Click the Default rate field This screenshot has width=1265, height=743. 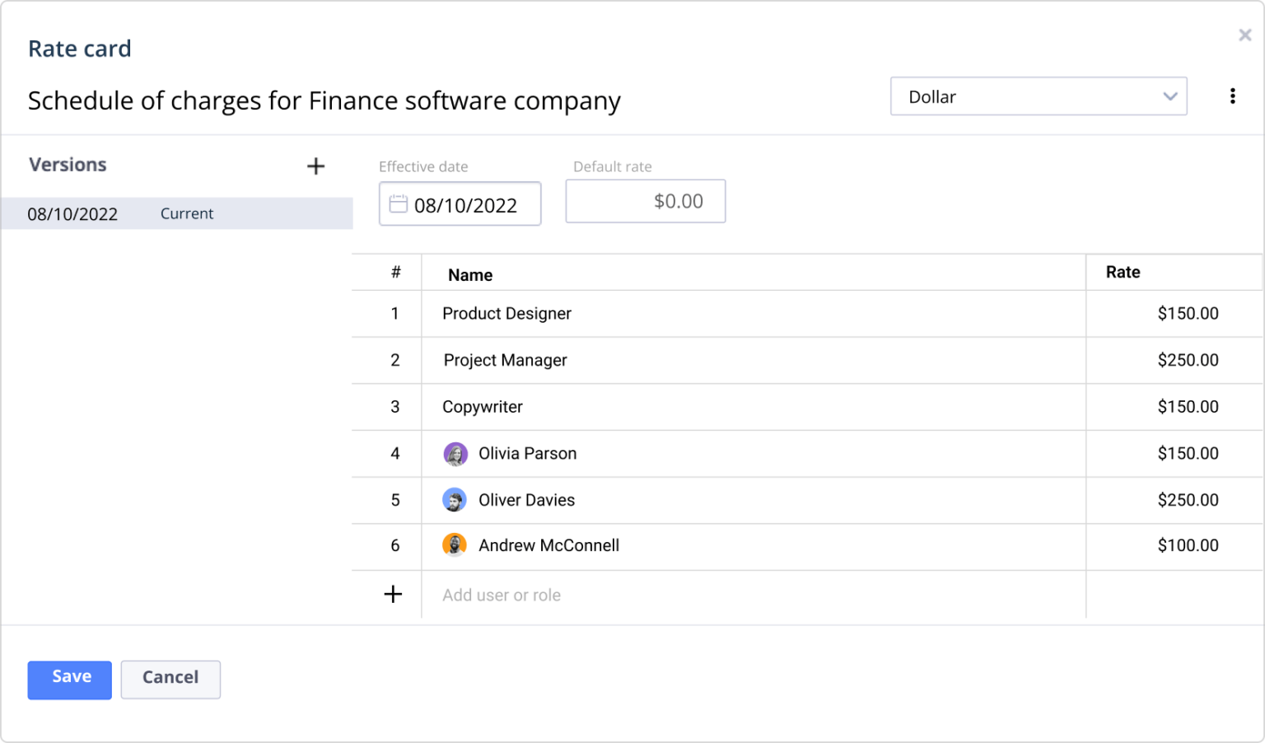coord(645,202)
